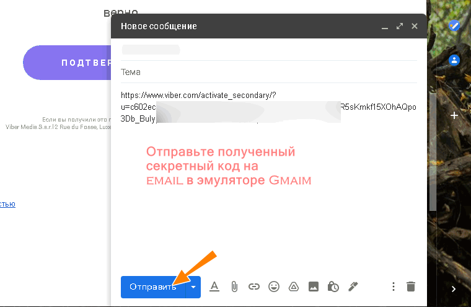Insert signature with pen icon
This screenshot has height=307, width=471.
[353, 287]
